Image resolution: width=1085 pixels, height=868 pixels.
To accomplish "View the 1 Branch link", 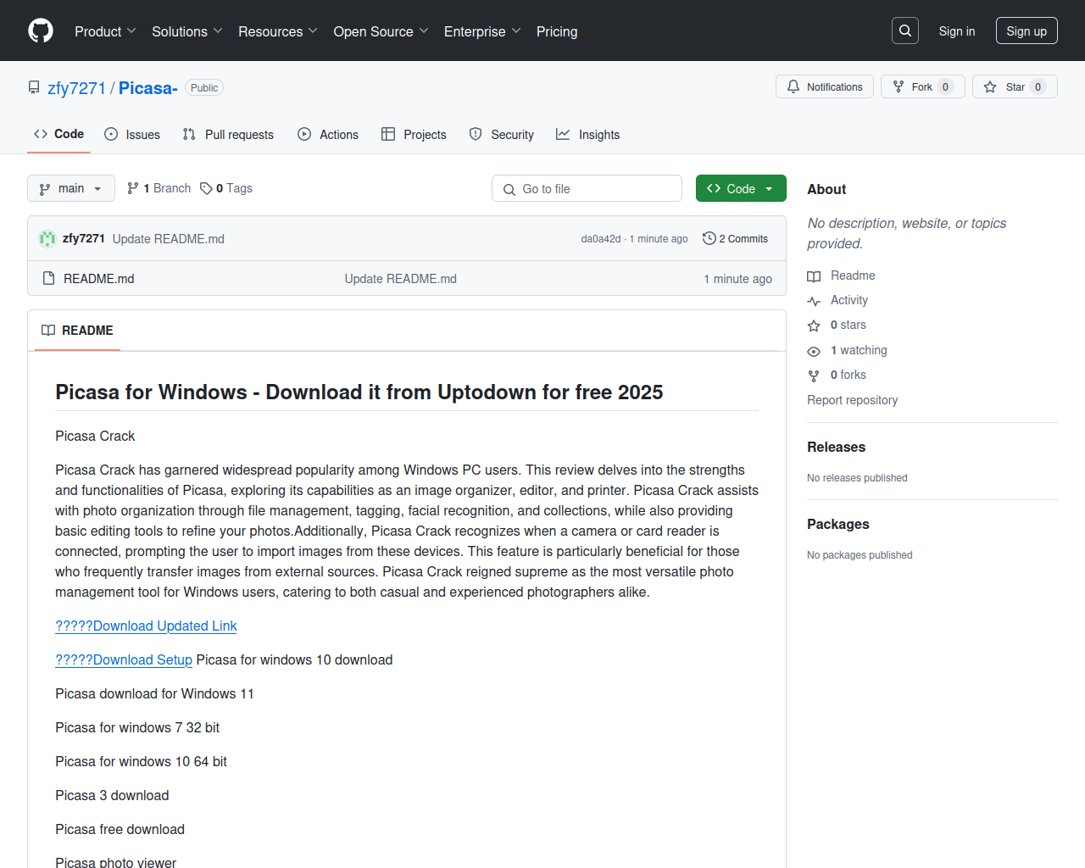I will tap(159, 188).
